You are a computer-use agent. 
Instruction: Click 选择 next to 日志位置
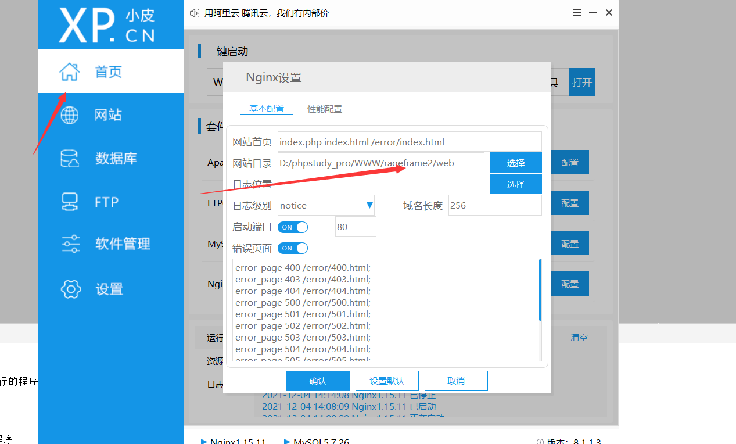coord(516,184)
